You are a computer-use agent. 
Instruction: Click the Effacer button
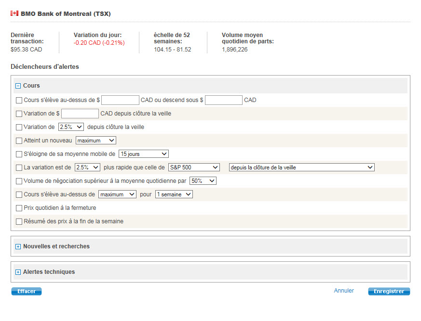pyautogui.click(x=27, y=292)
